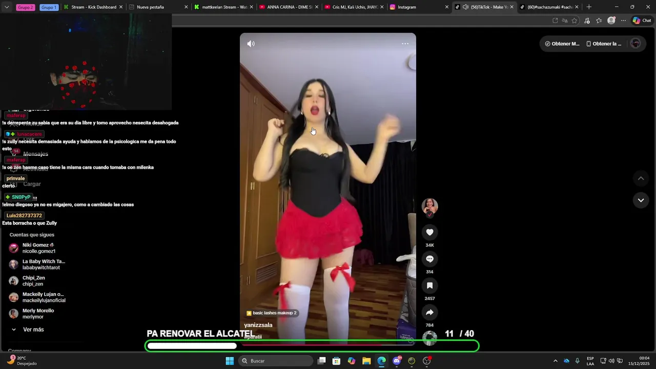Open the page in app icon in the address bar
Screen dimensions: 656x369
click(555, 20)
